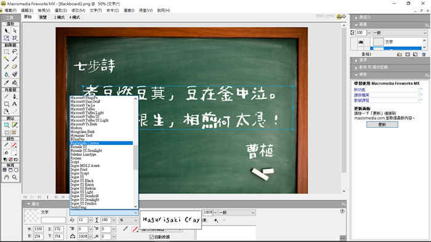Open the font name dropdown
The width and height of the screenshot is (431, 242).
point(104,213)
